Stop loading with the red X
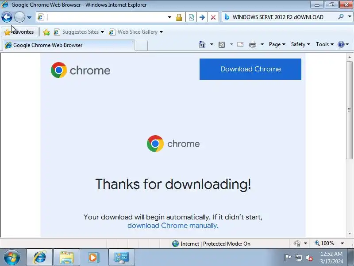Screen dimensions: 354x266 click(x=213, y=17)
